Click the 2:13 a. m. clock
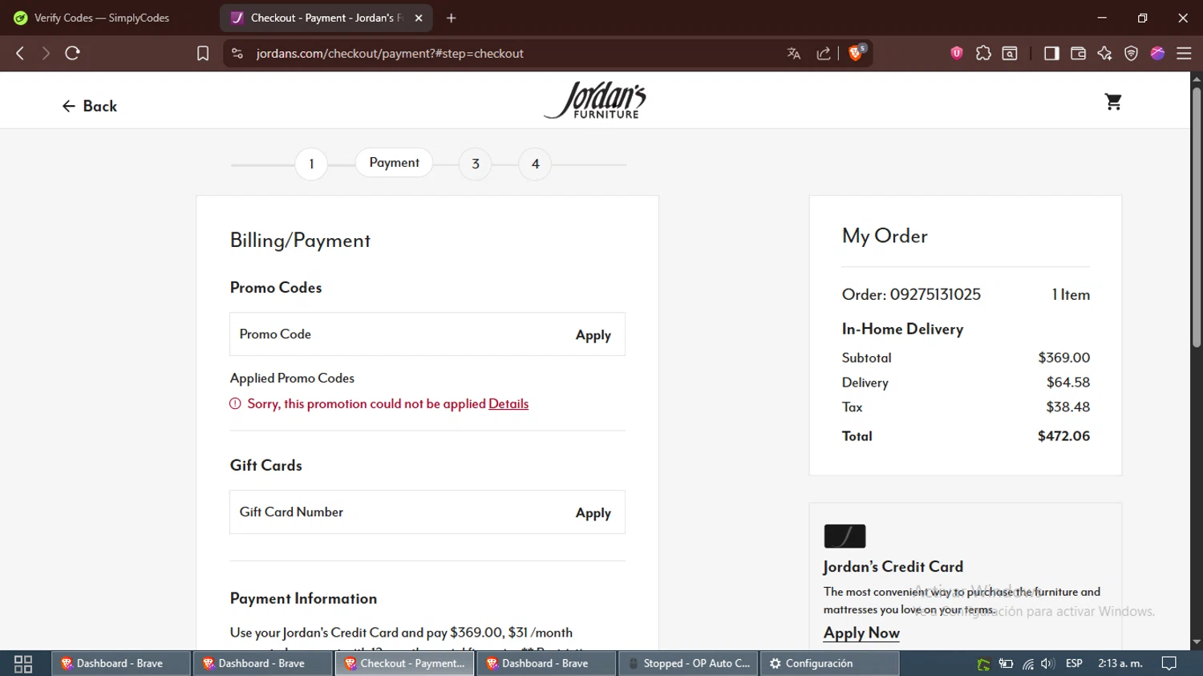 pyautogui.click(x=1120, y=663)
